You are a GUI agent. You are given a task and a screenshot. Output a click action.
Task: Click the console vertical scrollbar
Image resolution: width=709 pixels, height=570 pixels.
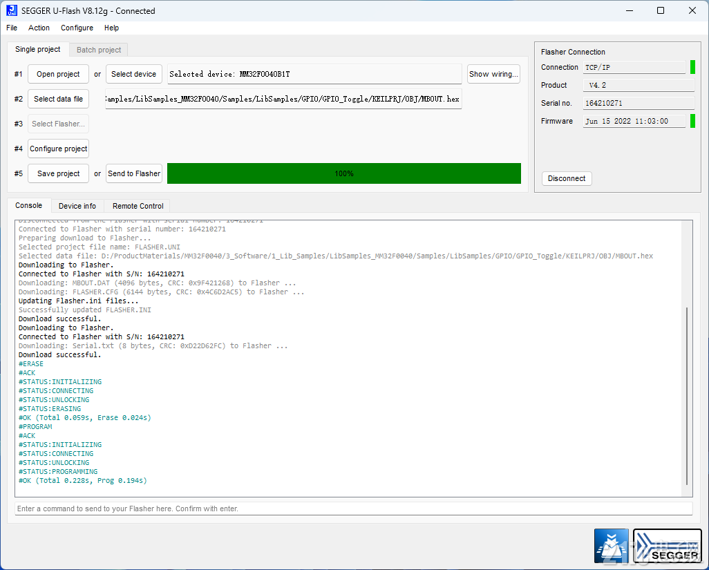click(686, 395)
